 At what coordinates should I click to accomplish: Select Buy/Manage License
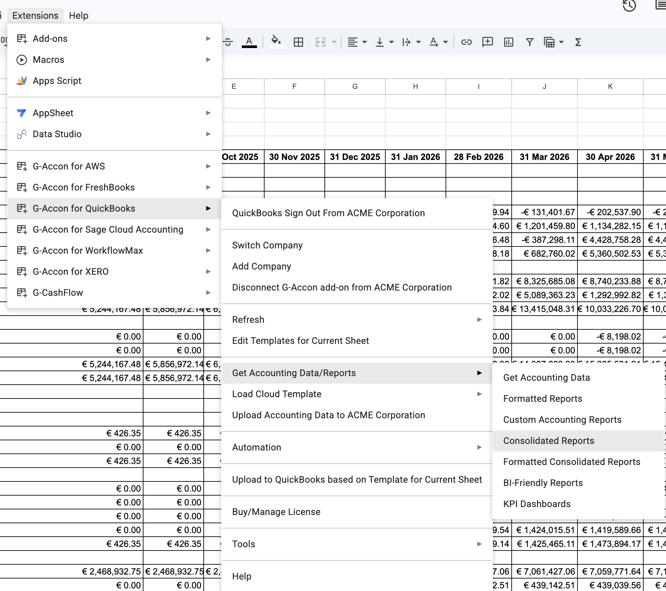[357, 512]
